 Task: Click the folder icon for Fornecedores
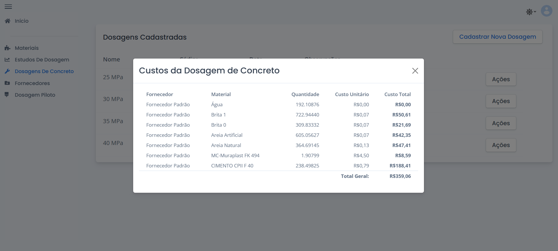[7, 83]
